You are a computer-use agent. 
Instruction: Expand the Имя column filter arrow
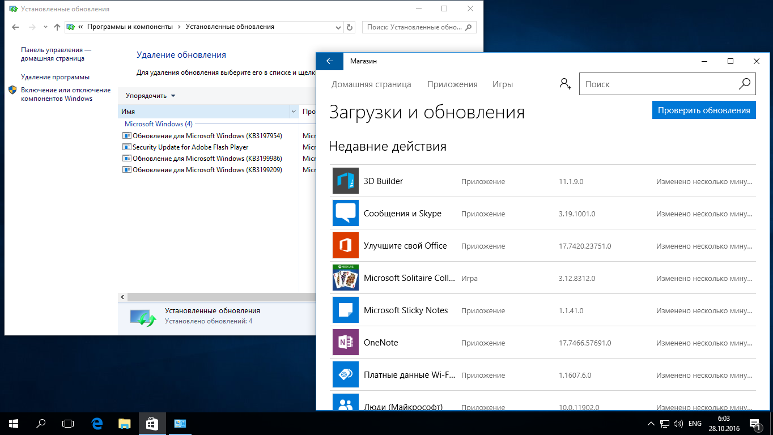click(294, 112)
